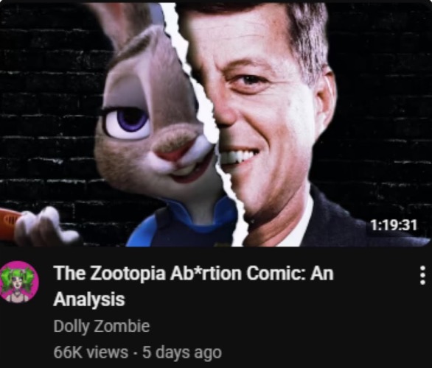Play the video via its thumbnail
Screen dimensions: 432x368
coord(216,123)
